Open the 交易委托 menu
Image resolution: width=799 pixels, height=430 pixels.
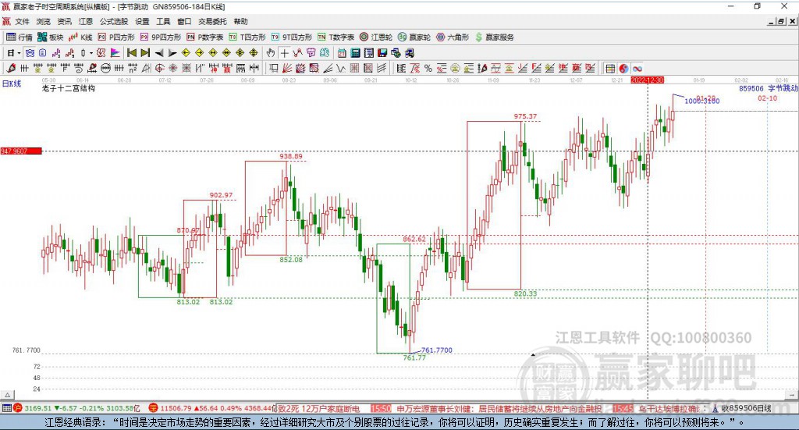pyautogui.click(x=212, y=21)
